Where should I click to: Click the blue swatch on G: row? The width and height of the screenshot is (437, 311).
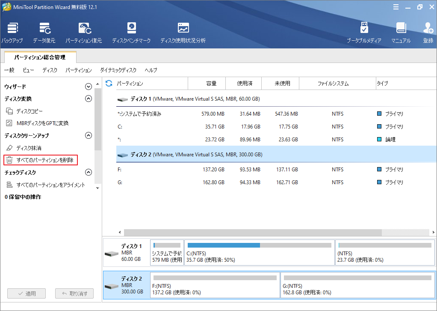click(x=379, y=182)
